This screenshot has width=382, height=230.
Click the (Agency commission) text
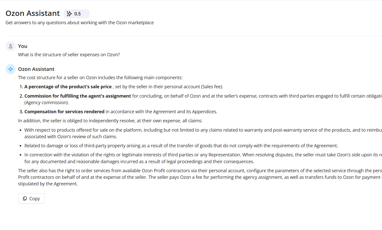[x=46, y=102]
